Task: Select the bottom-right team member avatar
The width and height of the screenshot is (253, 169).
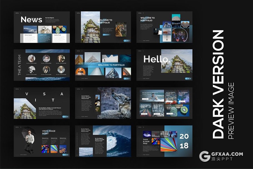Action: pos(61,70)
